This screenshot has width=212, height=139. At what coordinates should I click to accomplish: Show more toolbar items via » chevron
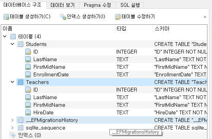pos(205,17)
